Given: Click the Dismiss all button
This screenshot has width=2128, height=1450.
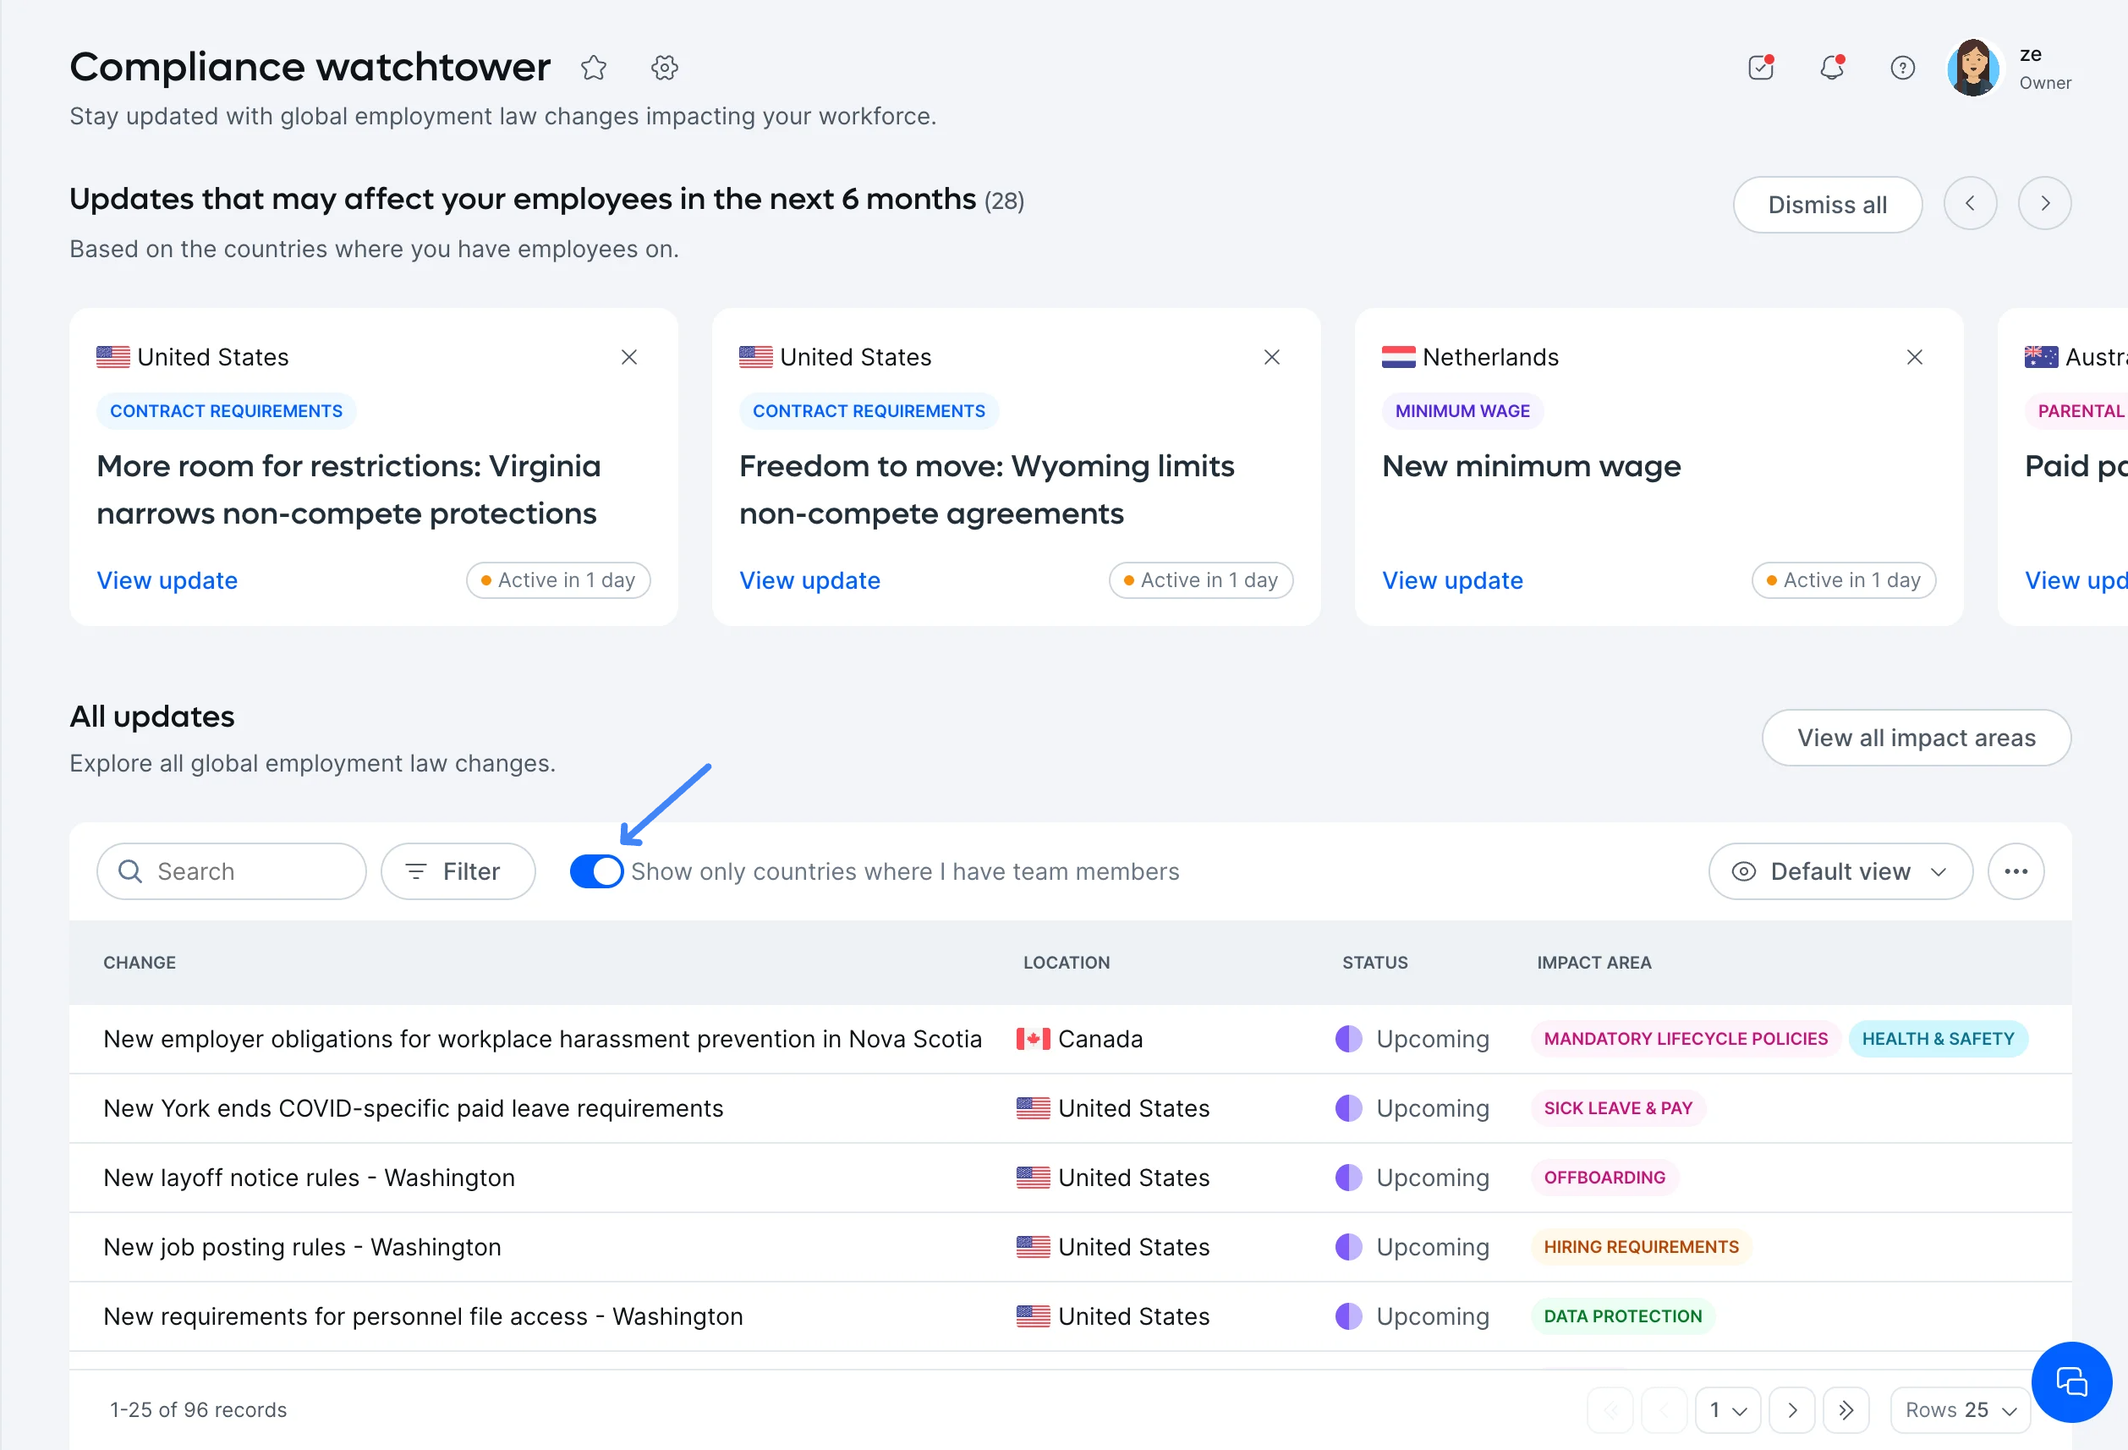Looking at the screenshot, I should 1827,204.
